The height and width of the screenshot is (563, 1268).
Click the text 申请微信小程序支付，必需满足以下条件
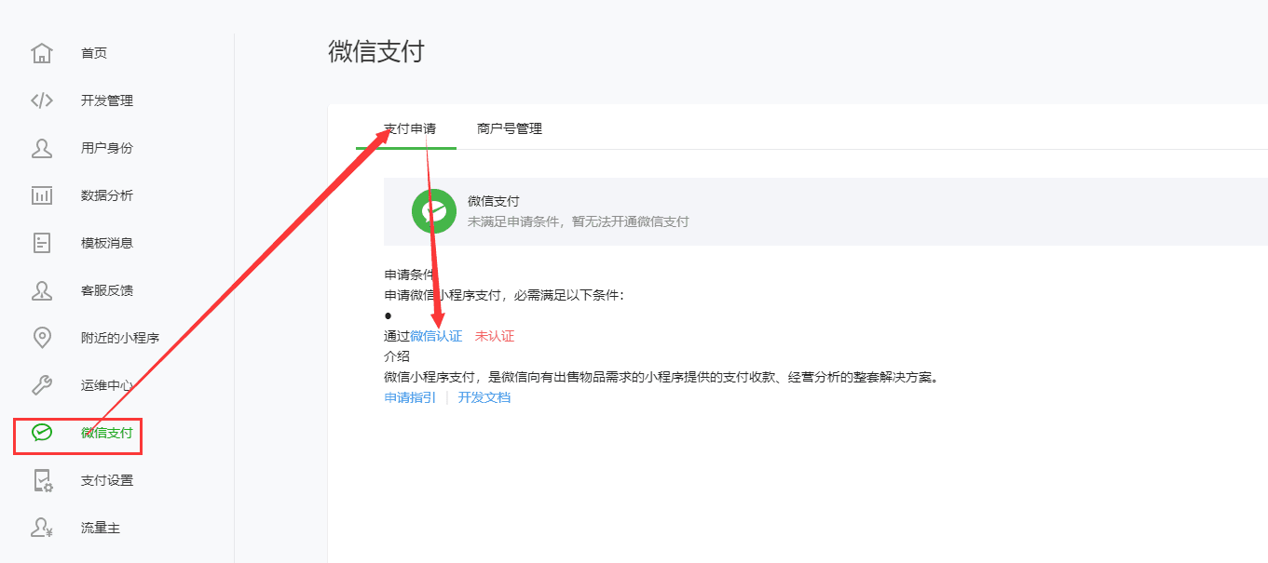tap(504, 295)
